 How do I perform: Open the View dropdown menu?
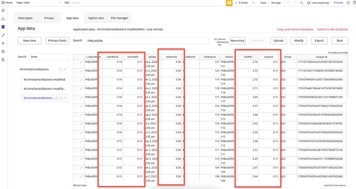click(264, 3)
